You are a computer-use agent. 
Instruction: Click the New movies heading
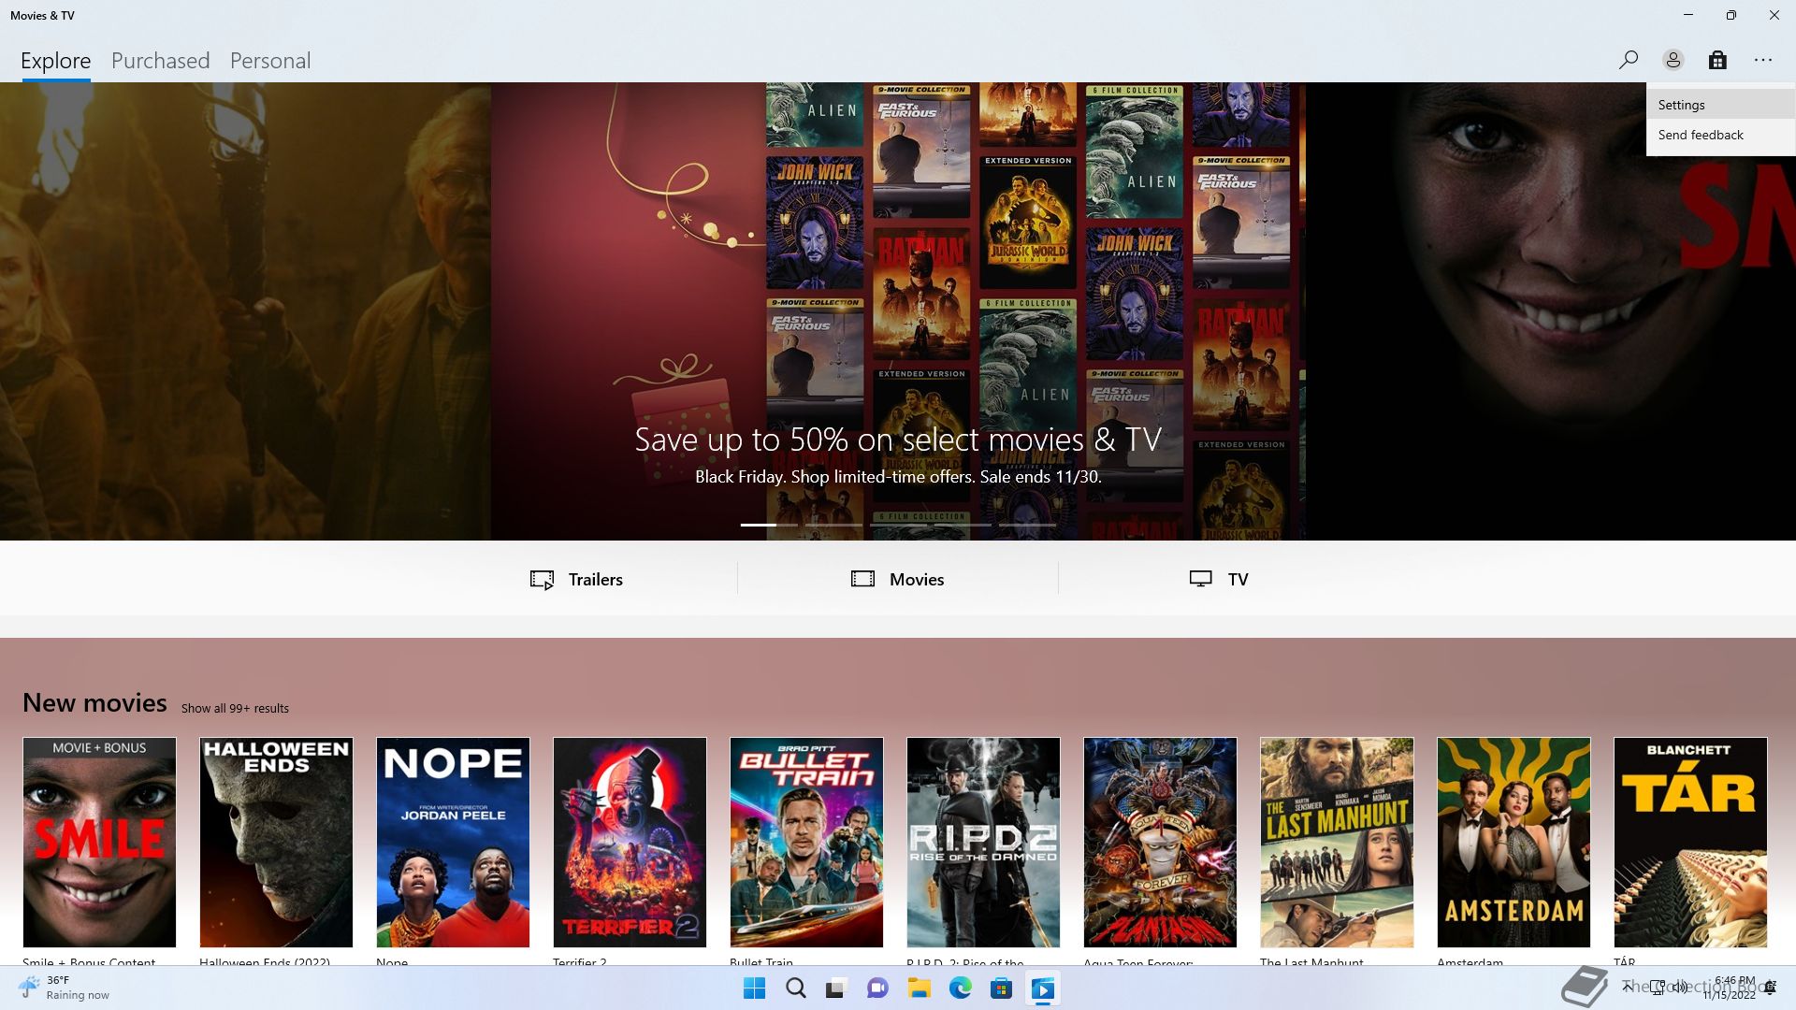tap(94, 703)
